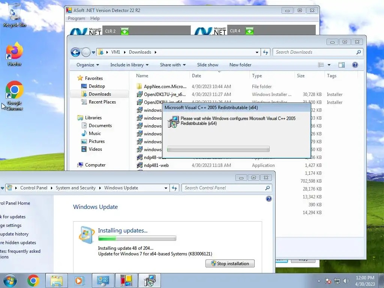Click System and Security breadcrumb
The height and width of the screenshot is (288, 384).
coord(75,188)
